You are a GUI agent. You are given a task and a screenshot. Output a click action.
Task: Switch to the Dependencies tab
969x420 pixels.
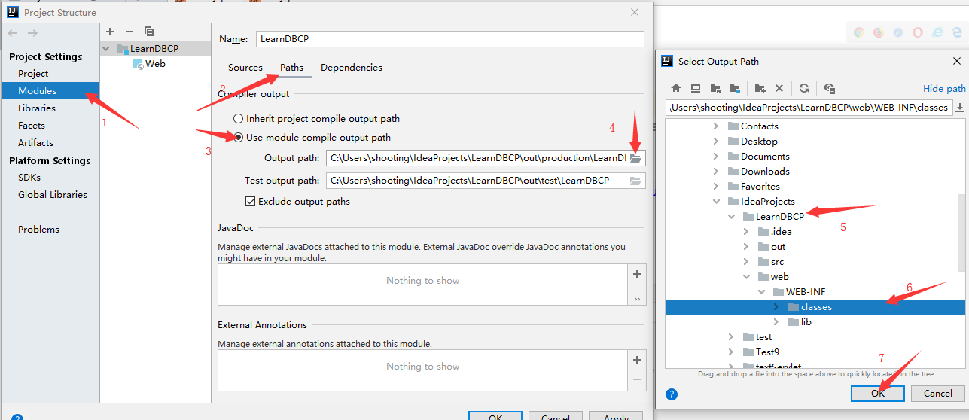coord(352,68)
